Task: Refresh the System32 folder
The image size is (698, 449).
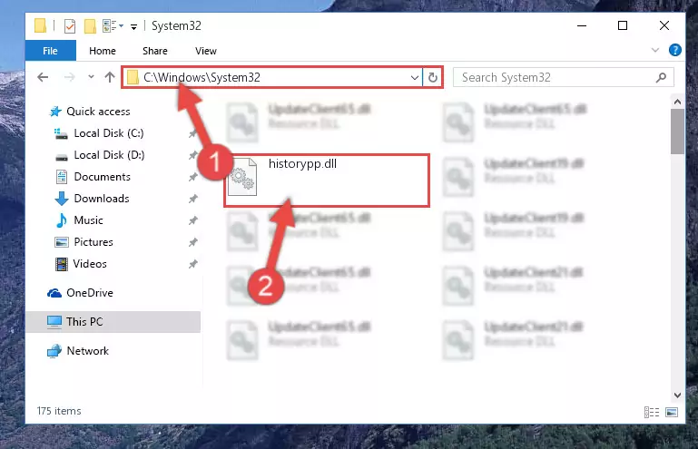Action: 433,78
